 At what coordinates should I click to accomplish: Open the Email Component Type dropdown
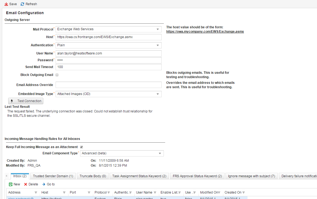tap(160, 153)
